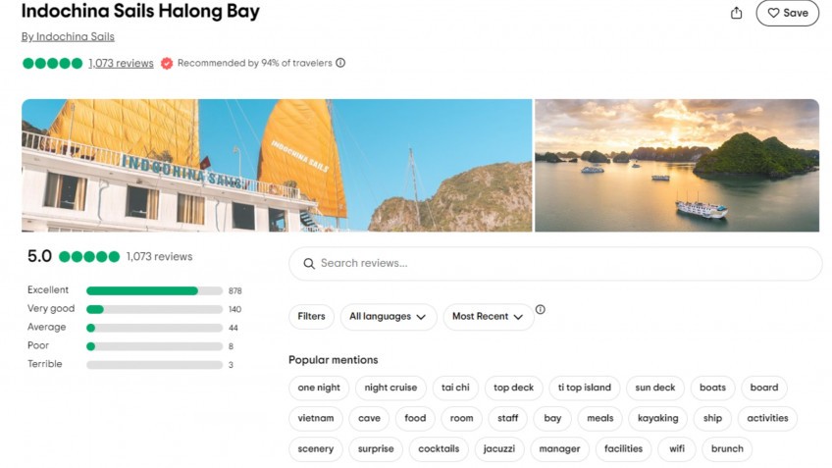Open the sunset bay photo thumbnail
Viewport: 832px width, 468px height.
[676, 165]
